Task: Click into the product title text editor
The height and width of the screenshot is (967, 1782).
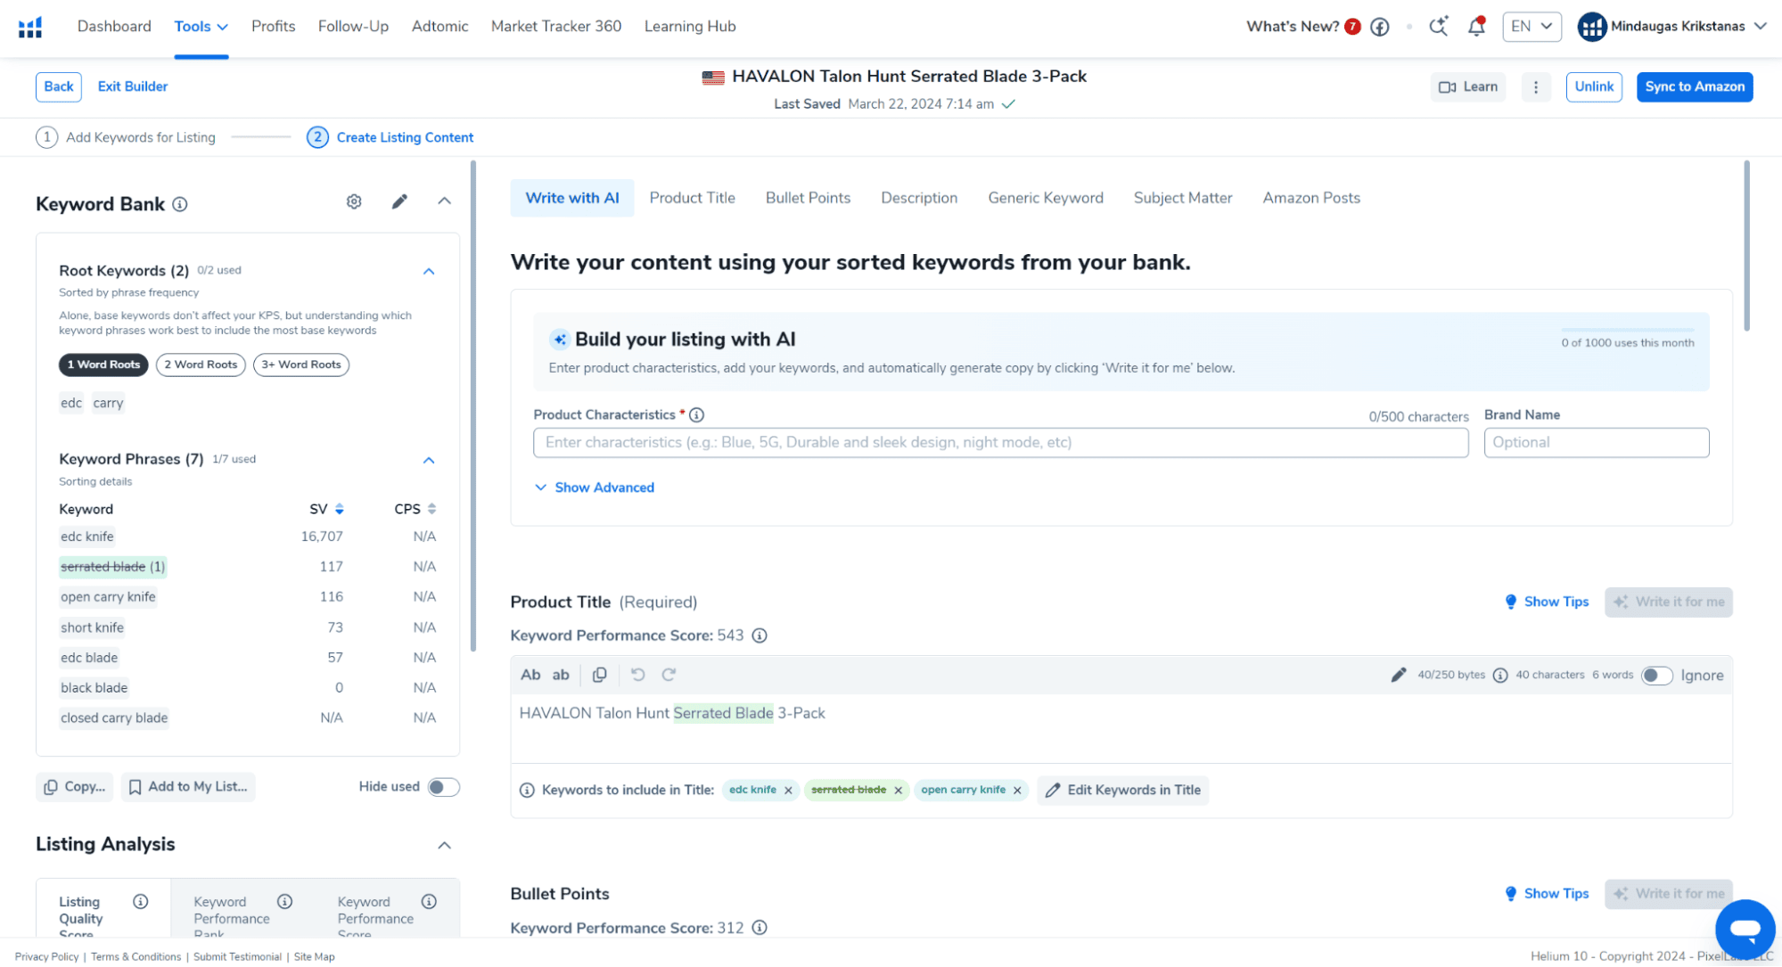Action: tap(1121, 728)
